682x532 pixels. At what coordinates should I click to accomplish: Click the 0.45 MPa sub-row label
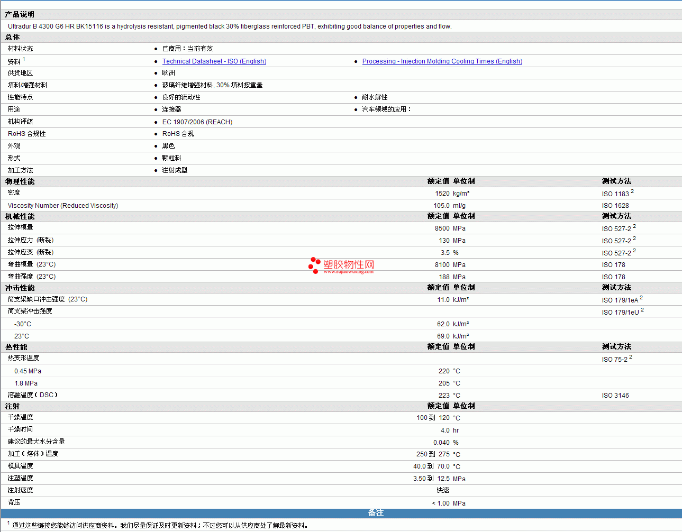coord(28,371)
